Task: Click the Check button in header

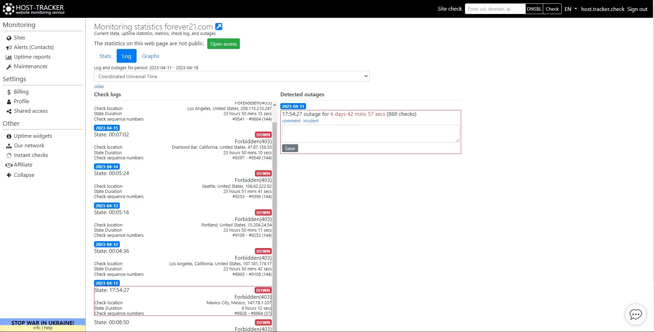Action: pyautogui.click(x=552, y=9)
